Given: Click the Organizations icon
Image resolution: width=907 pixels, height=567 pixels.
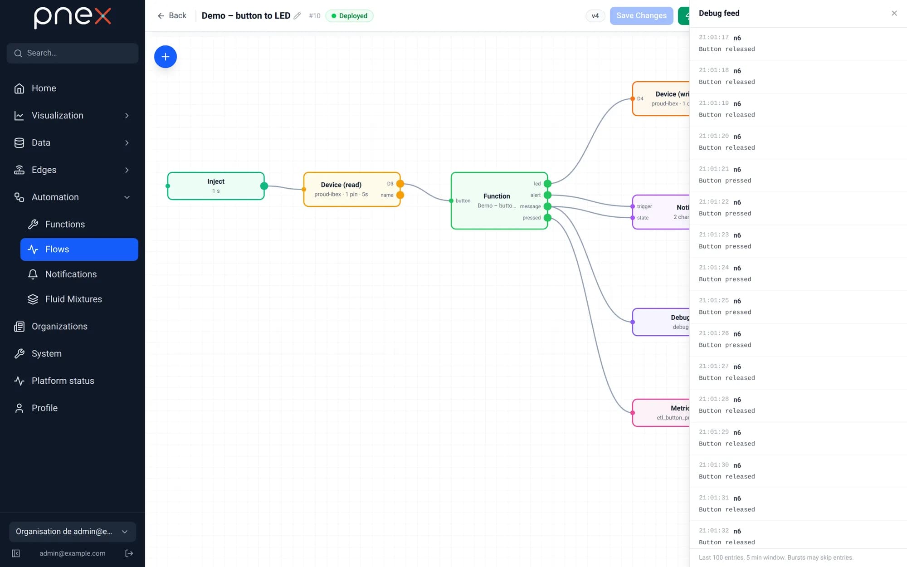Looking at the screenshot, I should point(19,327).
